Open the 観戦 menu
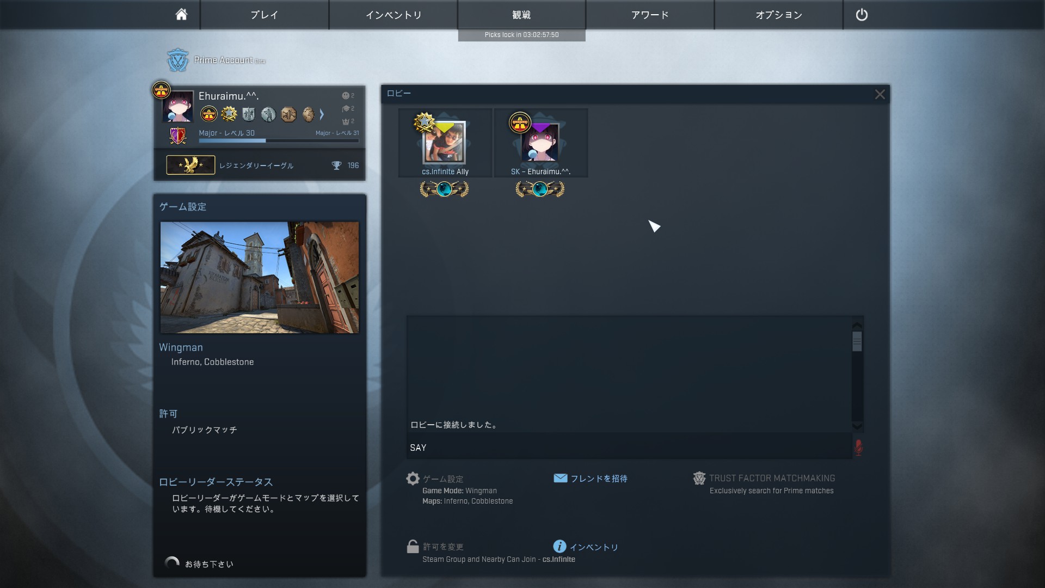The height and width of the screenshot is (588, 1045). click(521, 15)
